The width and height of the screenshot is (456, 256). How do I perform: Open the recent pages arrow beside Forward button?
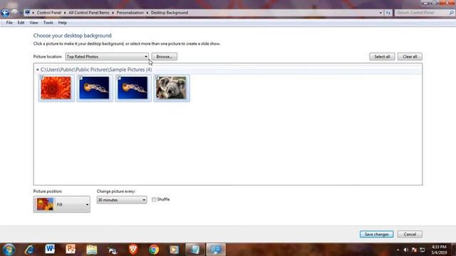[21, 13]
